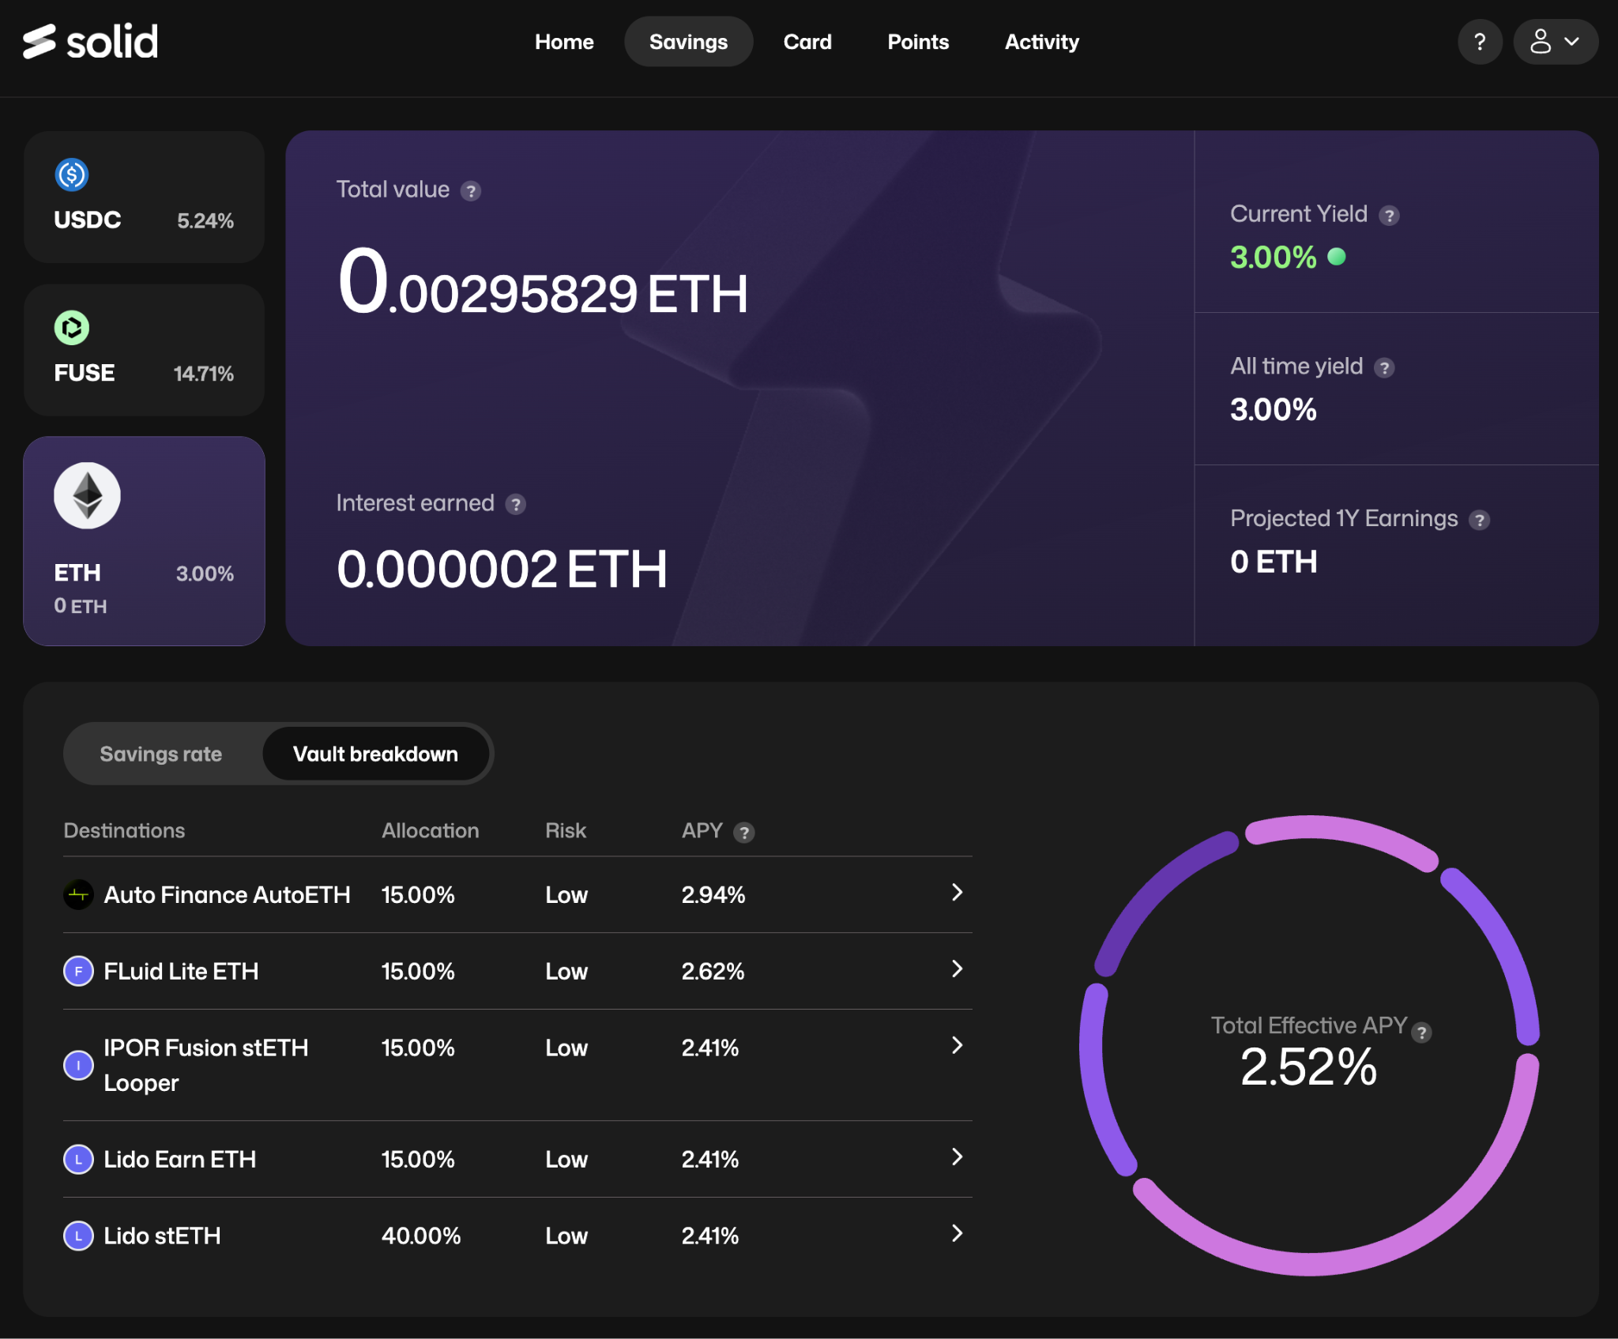This screenshot has height=1339, width=1618.
Task: Open the Activity tab
Action: (x=1041, y=41)
